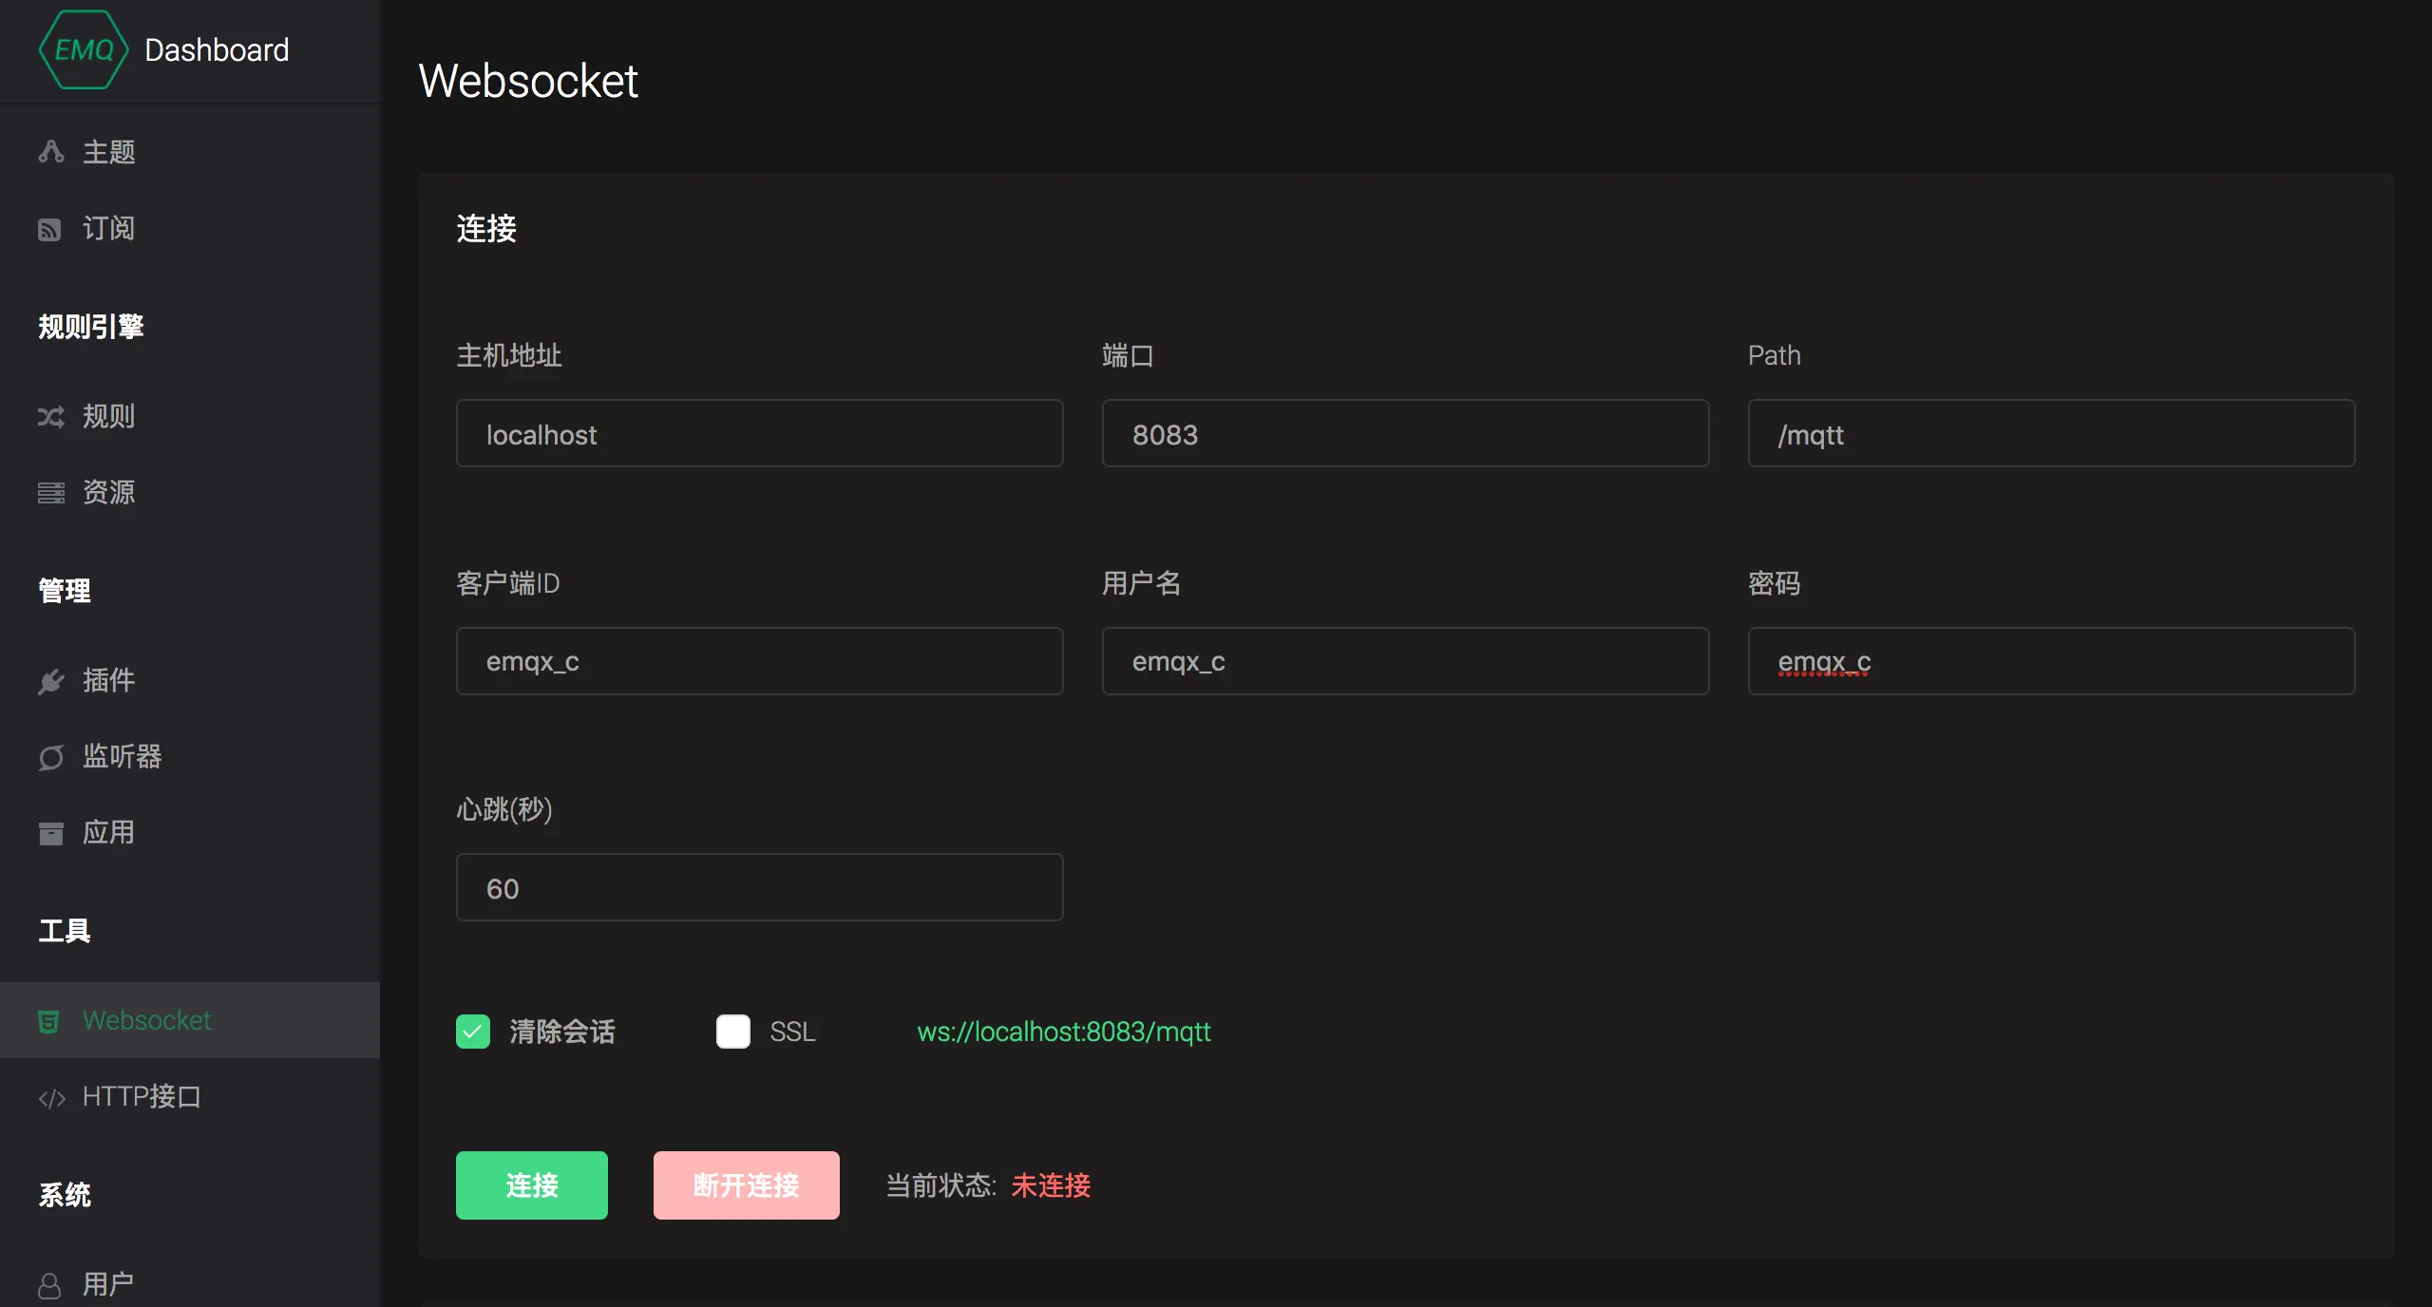The width and height of the screenshot is (2432, 1307).
Task: Click the user (用户) person icon
Action: (x=49, y=1285)
